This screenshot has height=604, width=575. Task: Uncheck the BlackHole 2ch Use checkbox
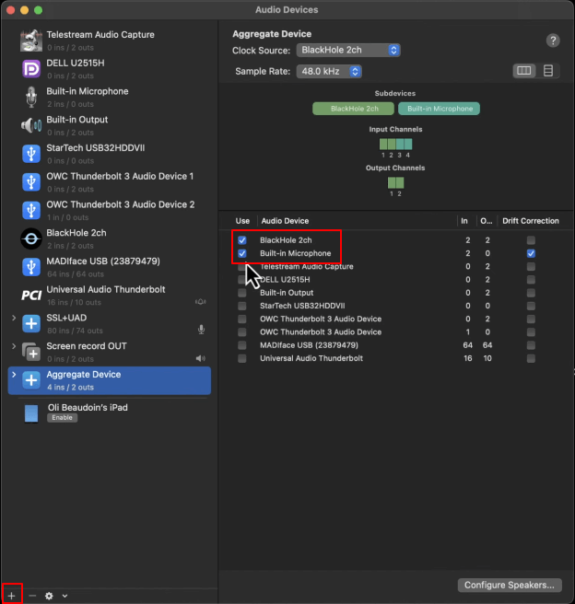[242, 240]
